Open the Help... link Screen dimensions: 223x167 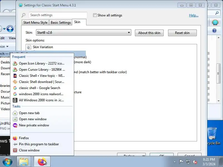pos(193,15)
